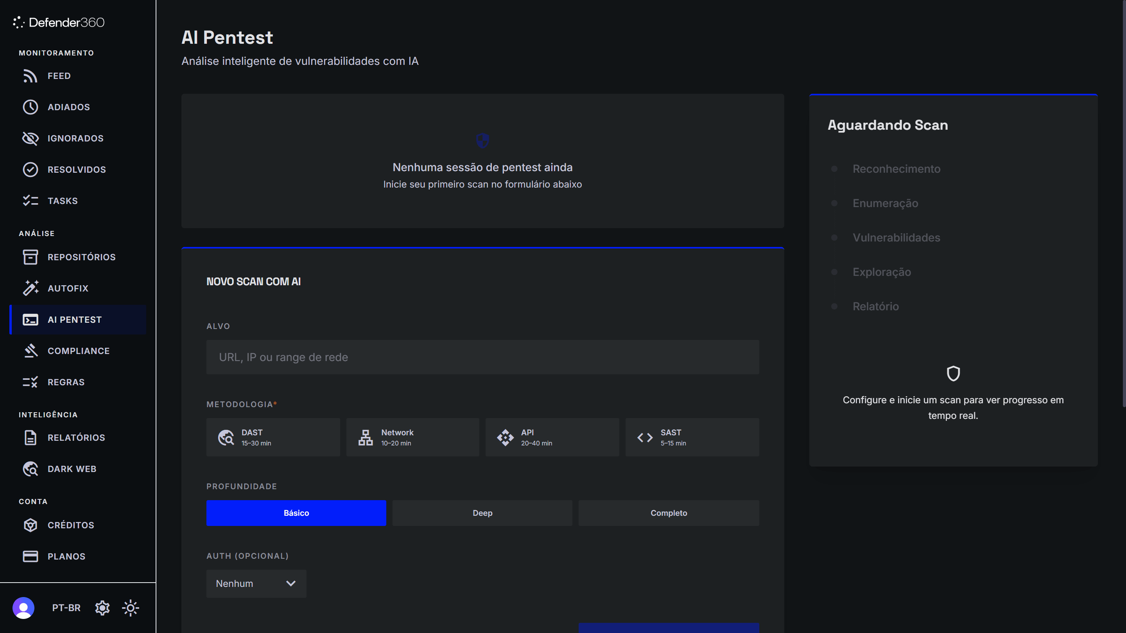Open the Feed RSS icon

[30, 76]
